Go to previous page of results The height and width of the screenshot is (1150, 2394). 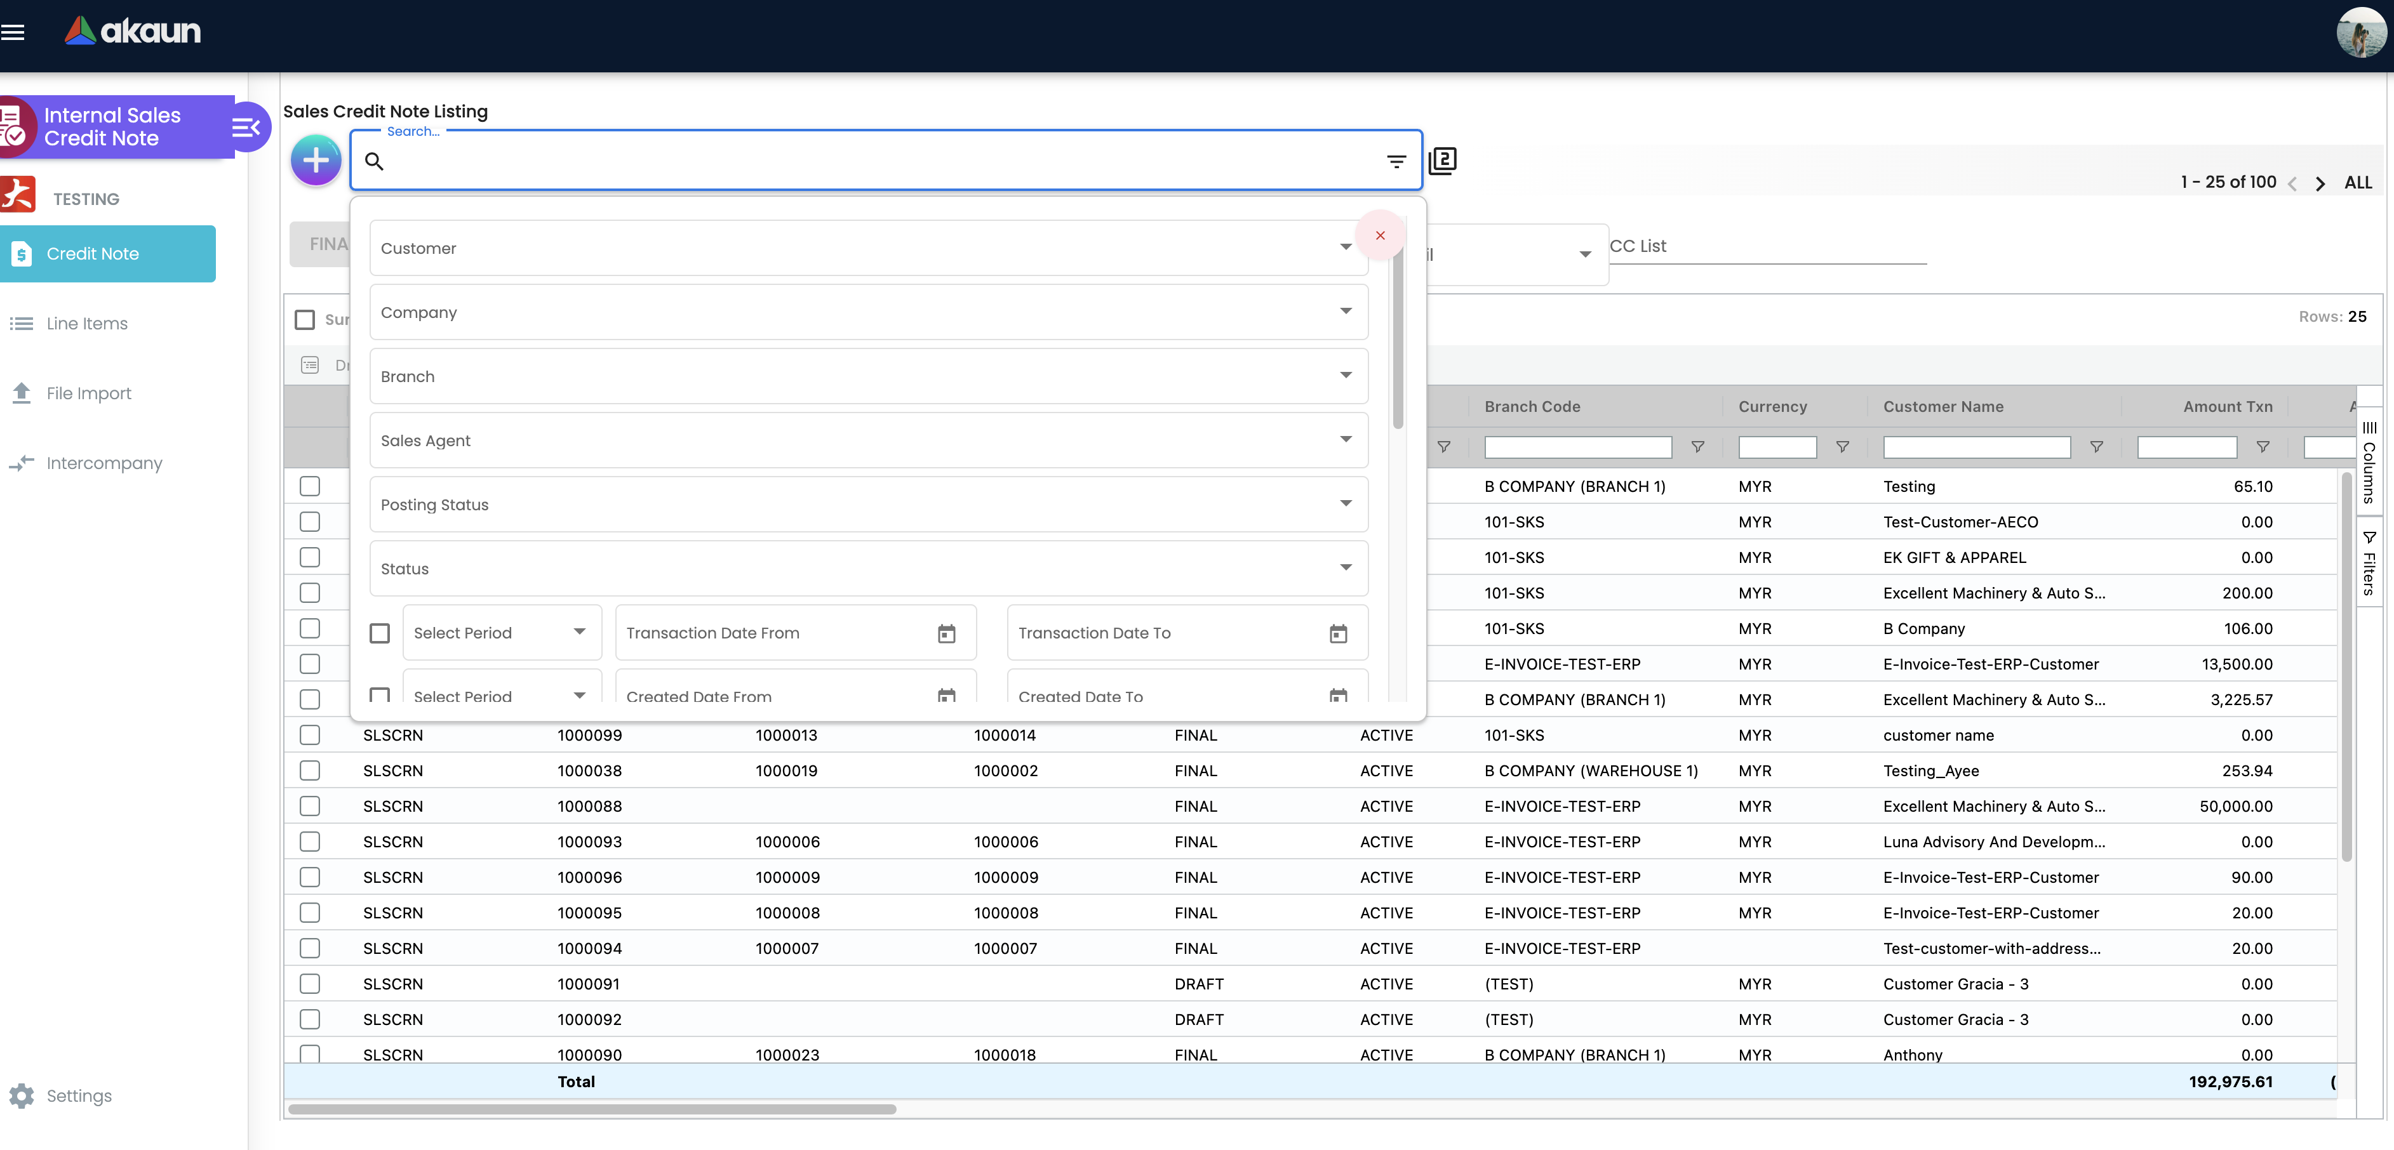coord(2292,183)
